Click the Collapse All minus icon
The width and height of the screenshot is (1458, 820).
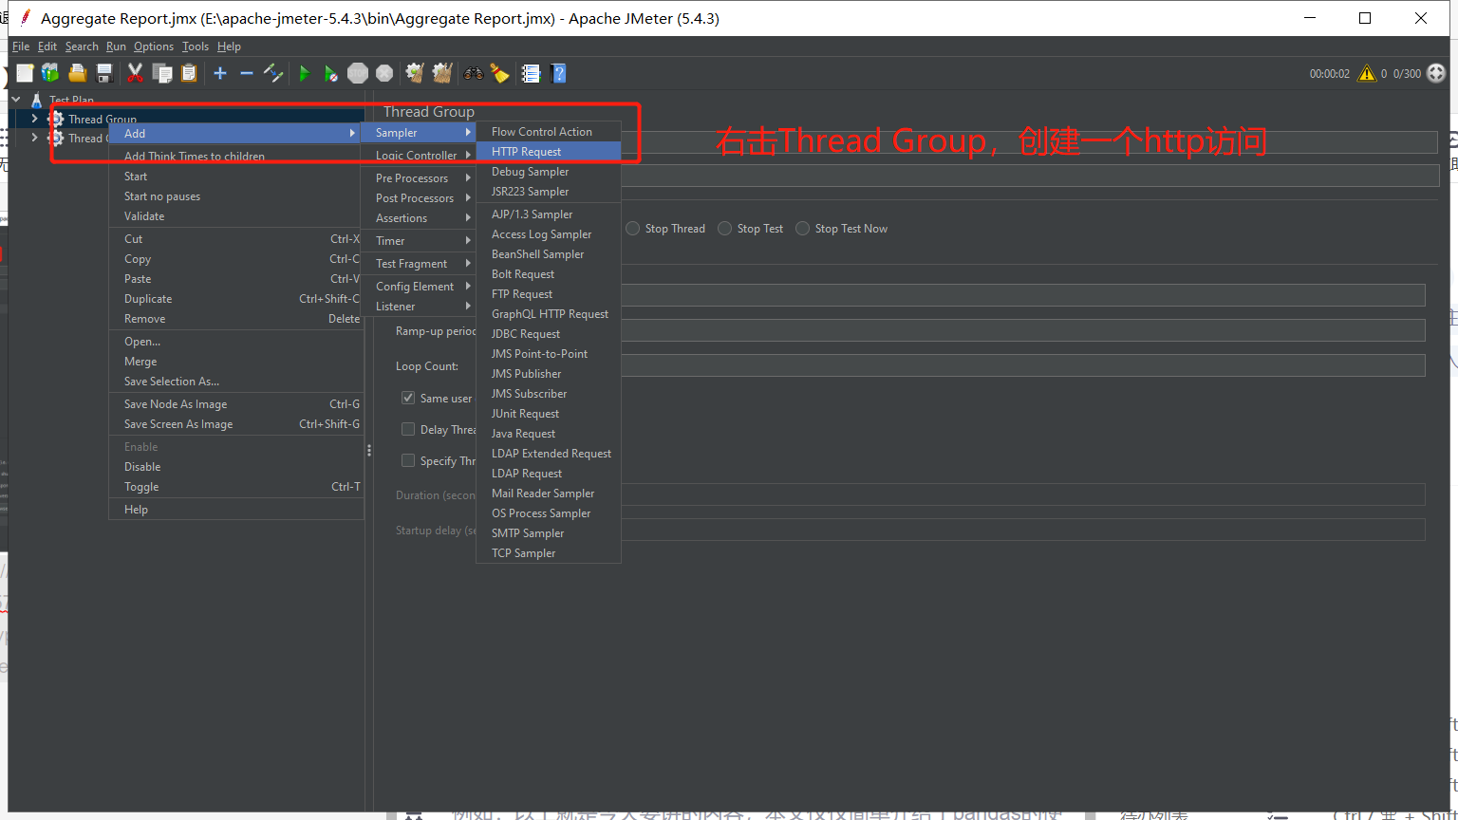(247, 73)
